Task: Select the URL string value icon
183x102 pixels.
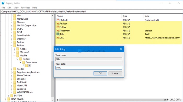Action: (58, 38)
